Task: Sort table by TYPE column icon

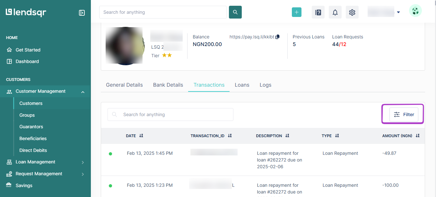Action: [x=337, y=136]
